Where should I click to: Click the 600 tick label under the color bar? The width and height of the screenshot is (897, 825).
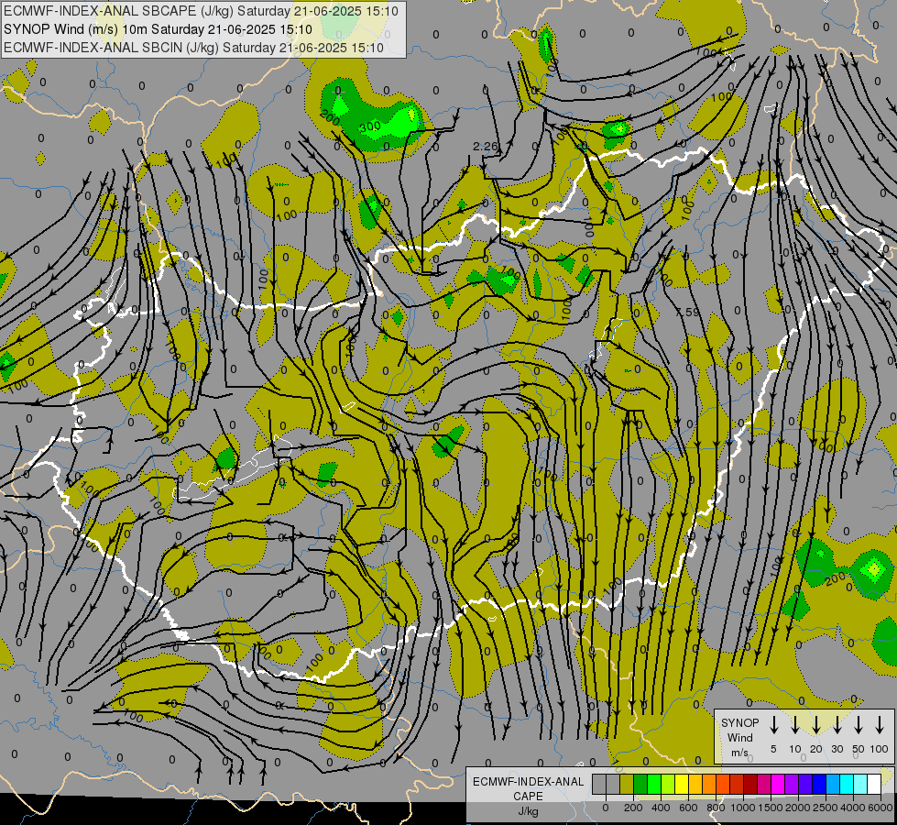pyautogui.click(x=688, y=808)
